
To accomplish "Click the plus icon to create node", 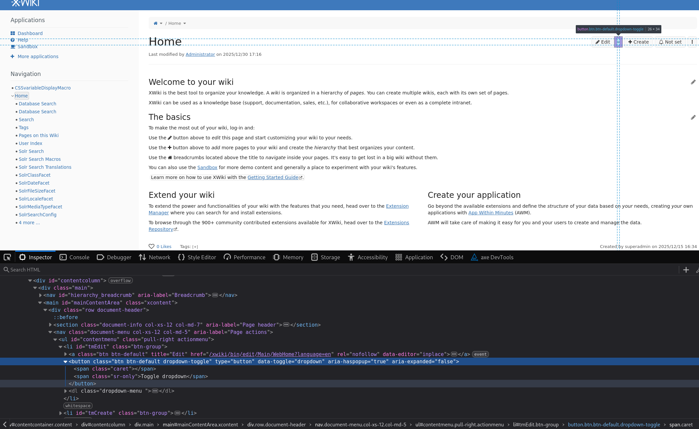I will coord(686,270).
